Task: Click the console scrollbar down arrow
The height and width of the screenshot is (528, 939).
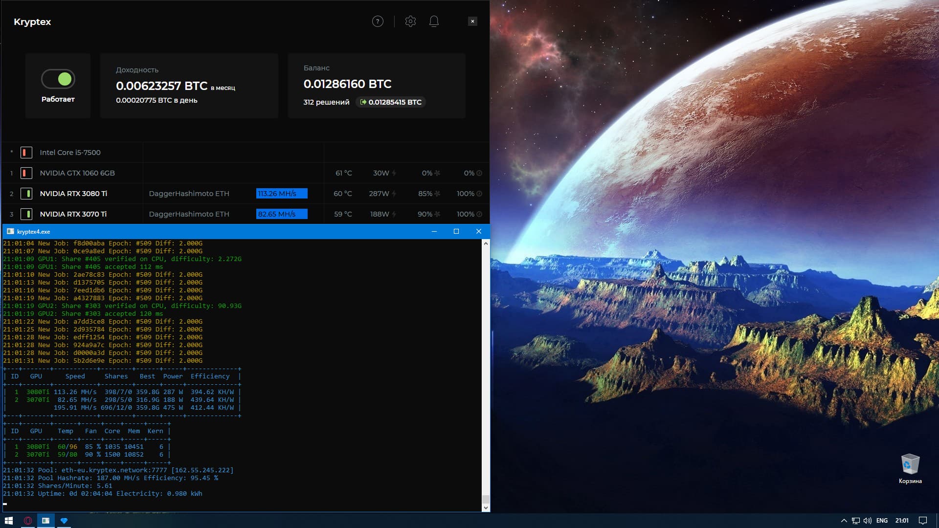Action: pyautogui.click(x=486, y=507)
